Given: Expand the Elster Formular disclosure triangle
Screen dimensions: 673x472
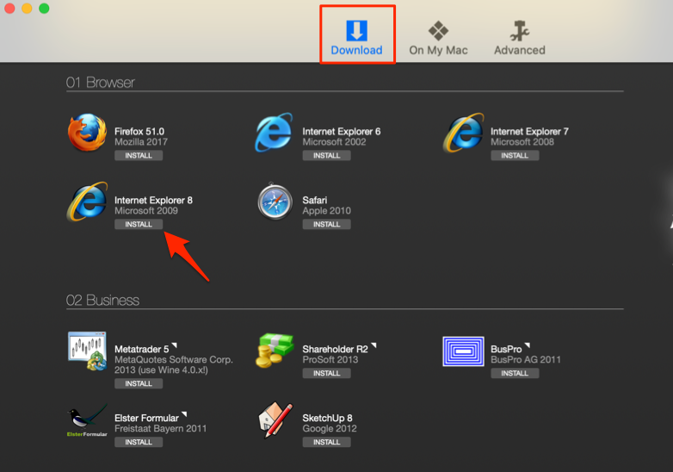Looking at the screenshot, I should tap(184, 415).
